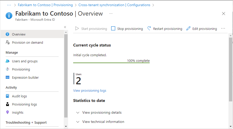This screenshot has height=129, width=233.
Task: Click the Provisioning logs person icon
Action: 7,104
